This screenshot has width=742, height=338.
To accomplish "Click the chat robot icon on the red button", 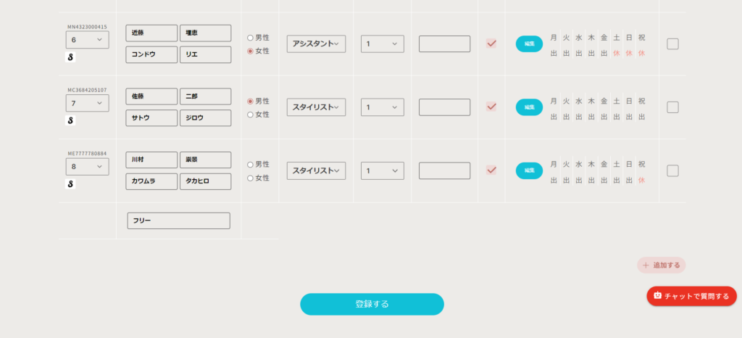I will pyautogui.click(x=658, y=296).
